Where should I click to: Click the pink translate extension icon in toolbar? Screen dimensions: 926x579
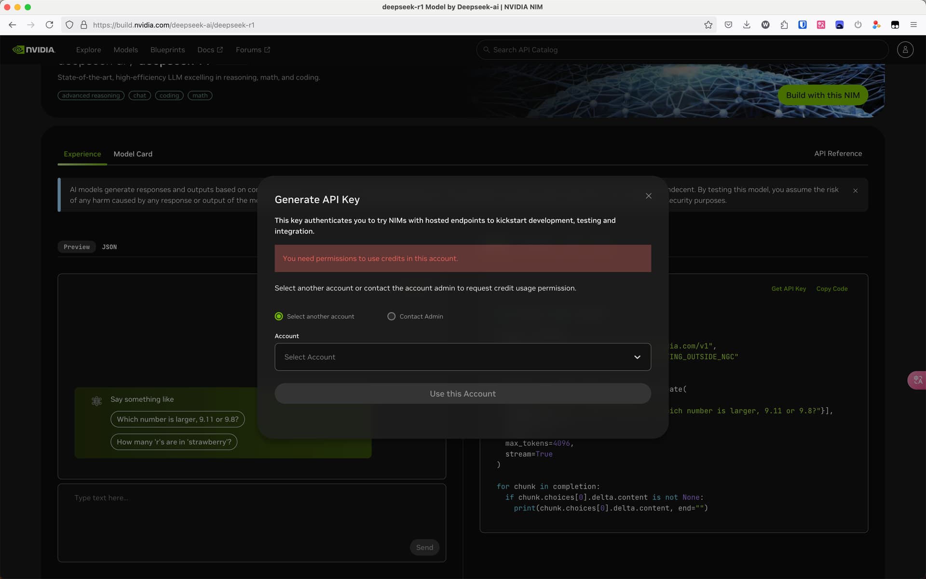click(x=821, y=25)
